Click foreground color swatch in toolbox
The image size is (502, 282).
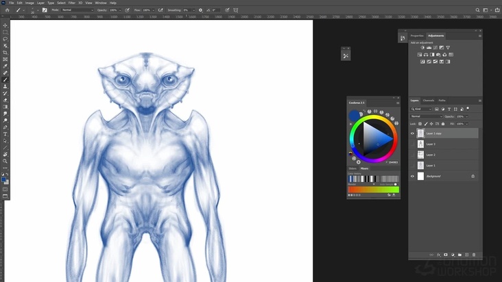point(3,179)
